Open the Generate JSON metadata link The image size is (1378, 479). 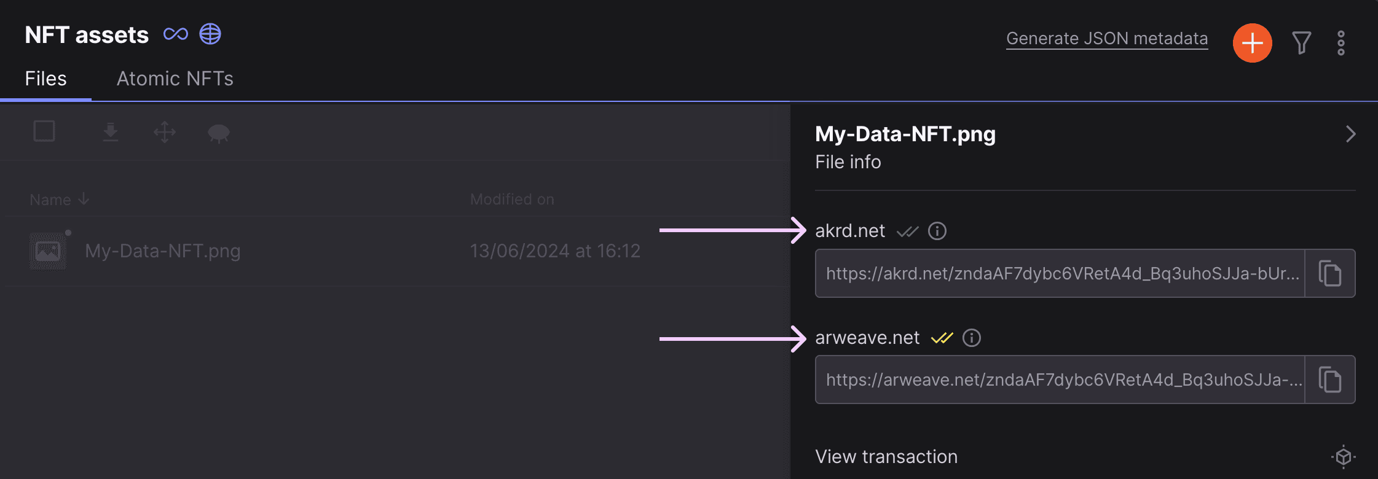coord(1107,39)
